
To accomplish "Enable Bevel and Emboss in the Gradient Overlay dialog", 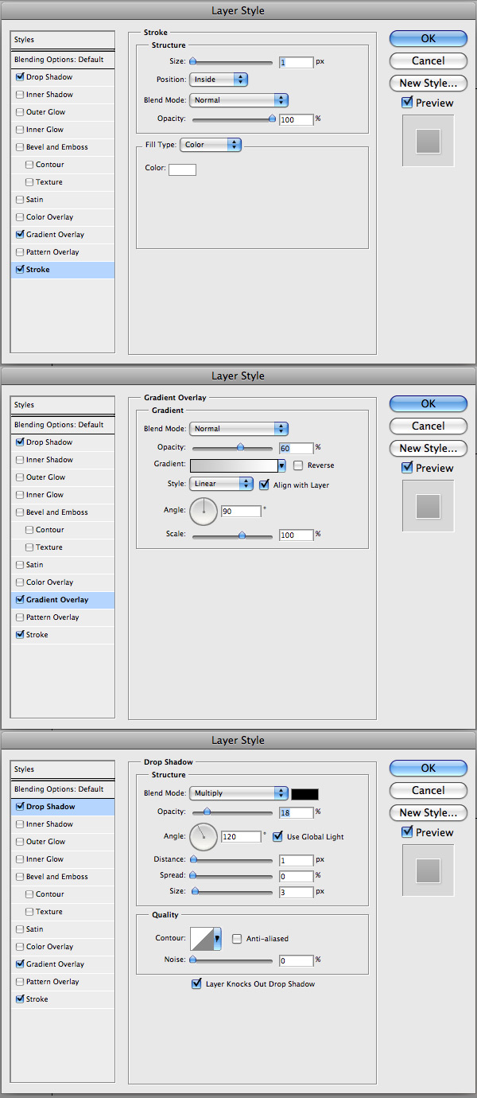I will point(20,512).
